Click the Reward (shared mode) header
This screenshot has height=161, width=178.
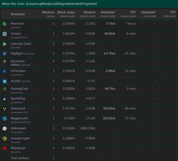pos(88,14)
